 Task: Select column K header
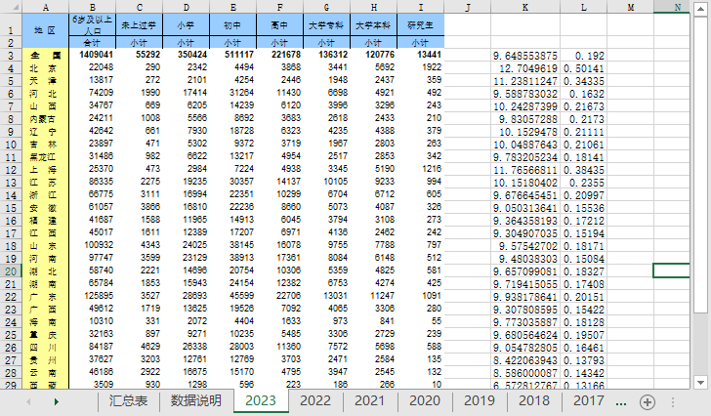(x=525, y=7)
